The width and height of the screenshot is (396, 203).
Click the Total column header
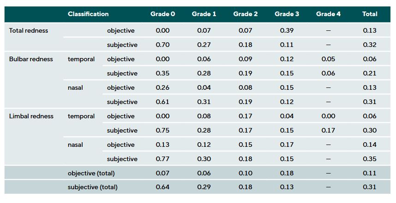click(370, 14)
